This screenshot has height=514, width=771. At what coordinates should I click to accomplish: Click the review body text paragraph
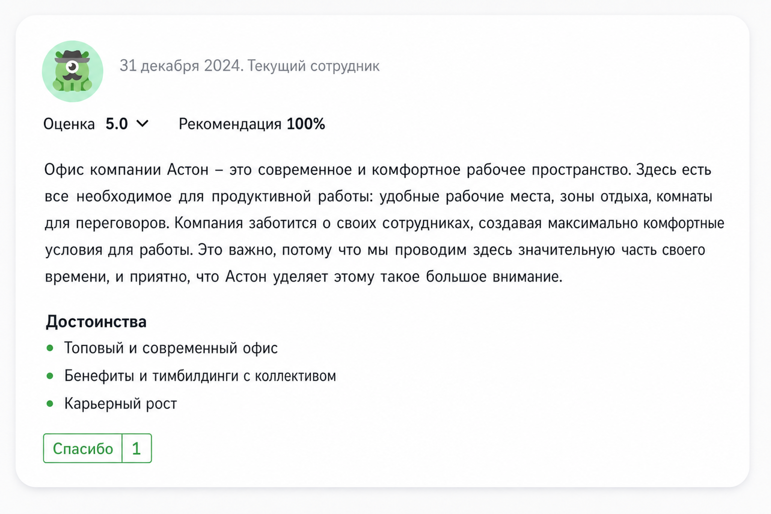pyautogui.click(x=384, y=223)
